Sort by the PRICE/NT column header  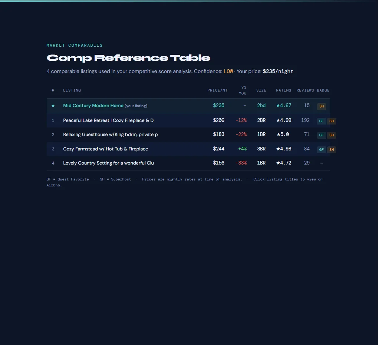(217, 90)
